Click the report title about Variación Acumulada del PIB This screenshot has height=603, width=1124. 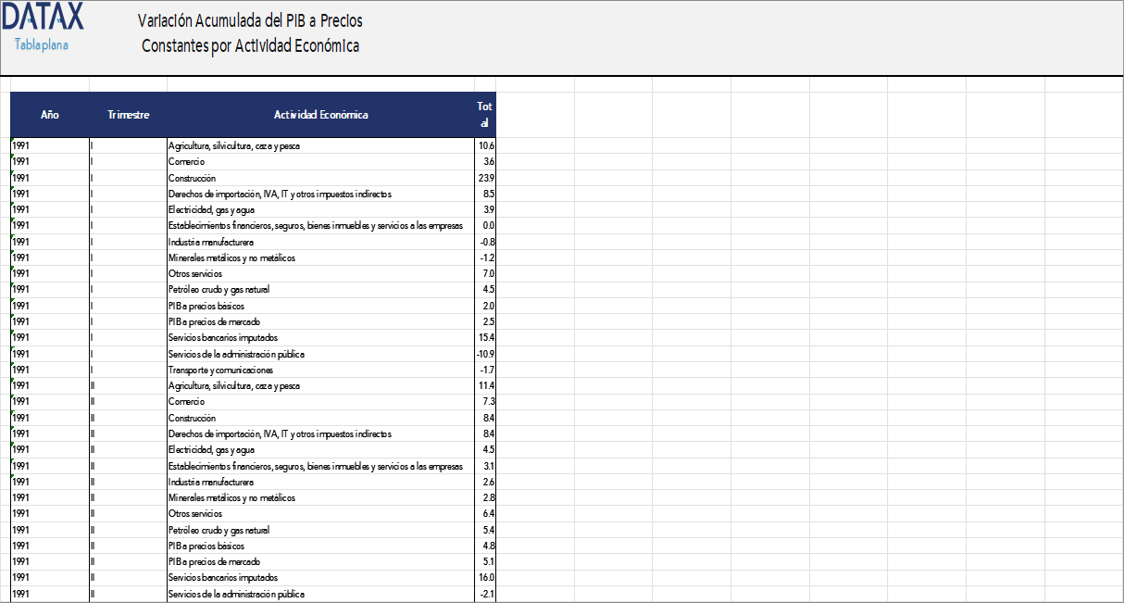click(x=251, y=31)
